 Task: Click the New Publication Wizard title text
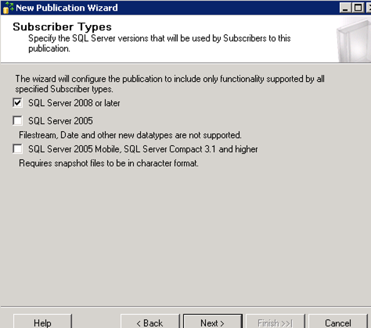click(x=67, y=7)
